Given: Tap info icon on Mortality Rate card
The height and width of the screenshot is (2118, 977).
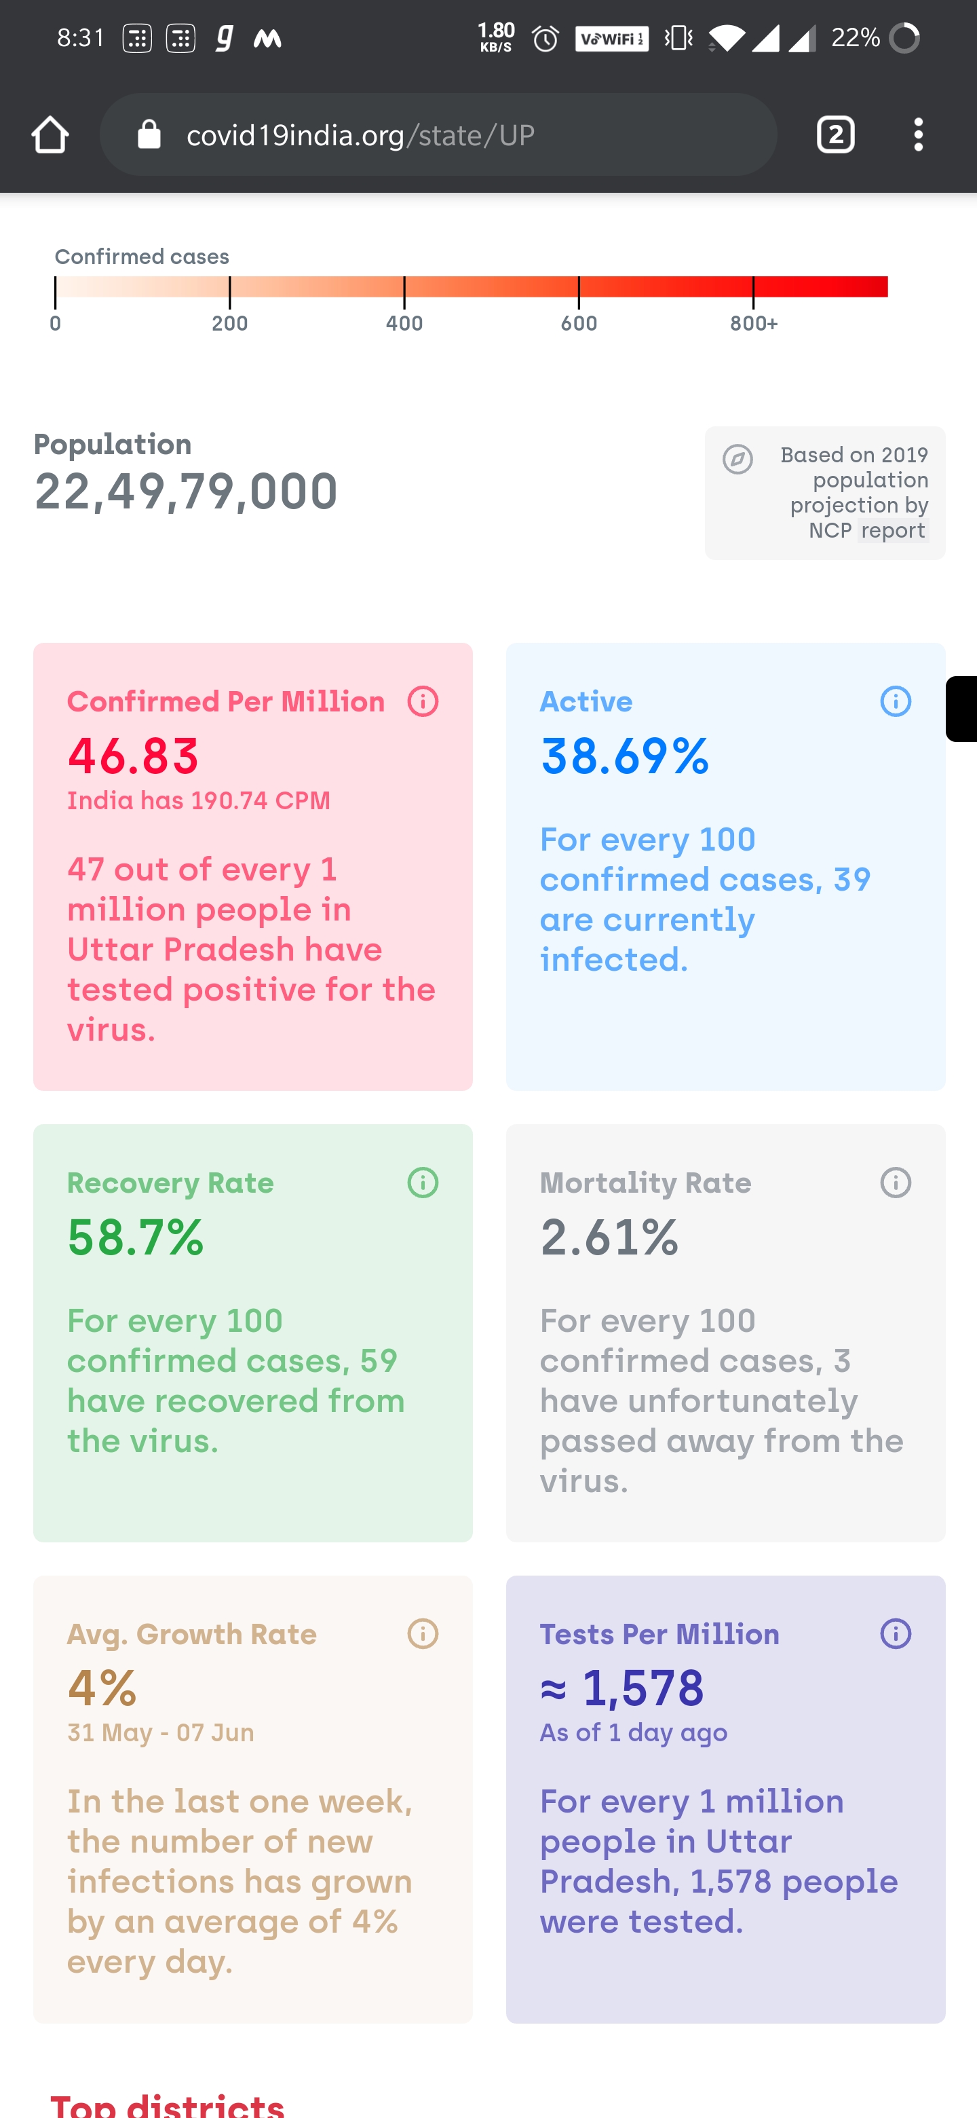Looking at the screenshot, I should click(x=895, y=1183).
